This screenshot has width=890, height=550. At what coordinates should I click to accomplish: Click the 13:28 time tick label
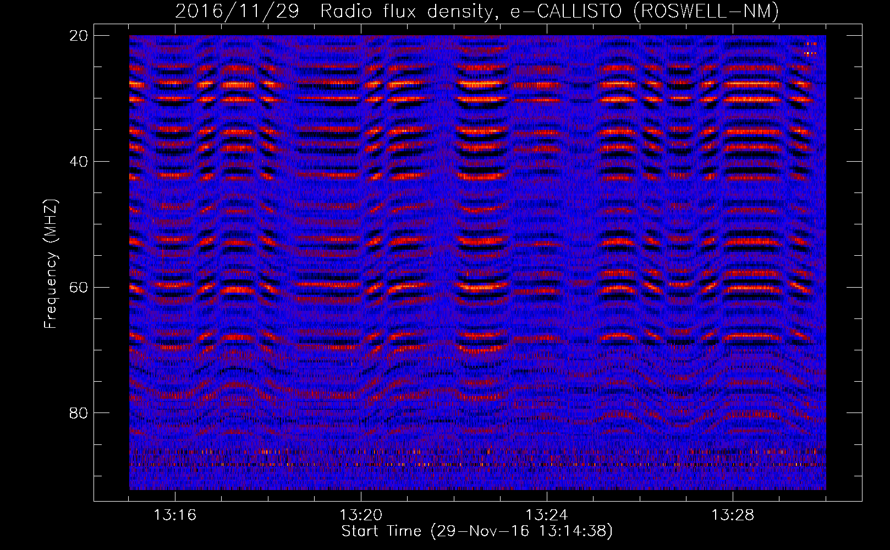(x=733, y=515)
